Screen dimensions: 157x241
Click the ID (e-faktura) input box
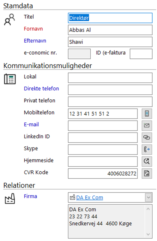[x=141, y=54]
